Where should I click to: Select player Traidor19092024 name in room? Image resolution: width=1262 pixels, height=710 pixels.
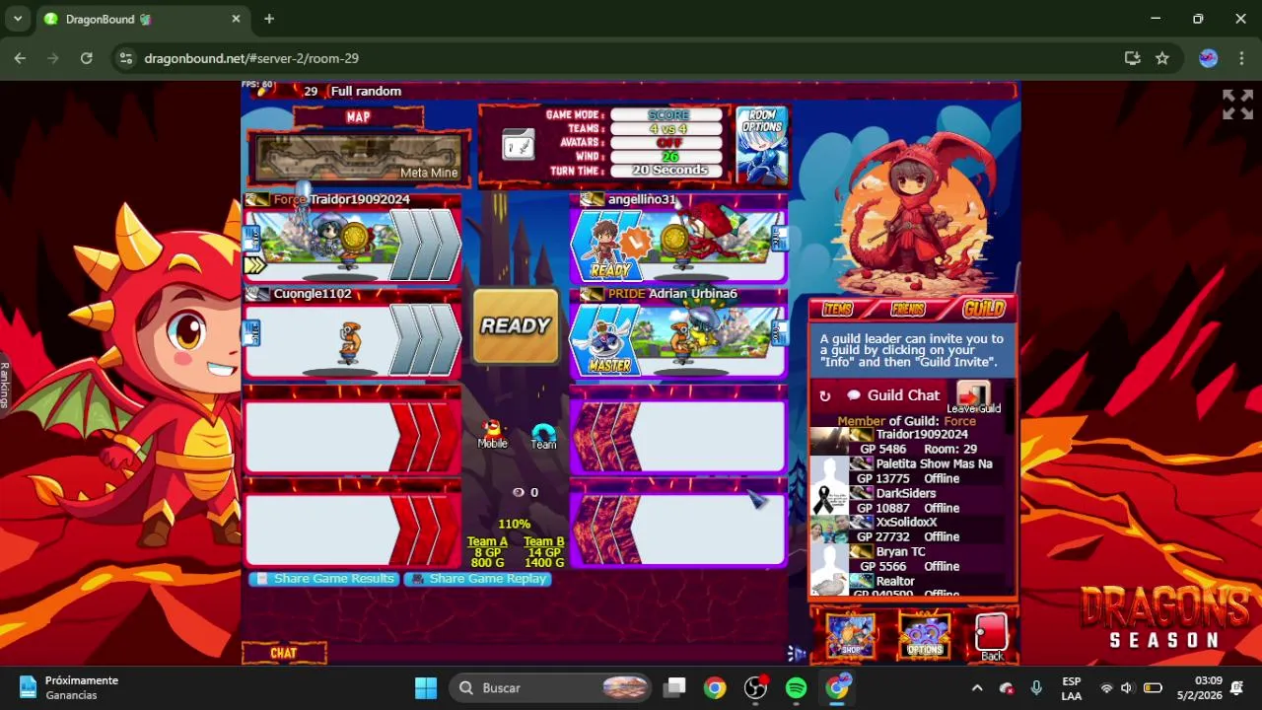pyautogui.click(x=360, y=199)
